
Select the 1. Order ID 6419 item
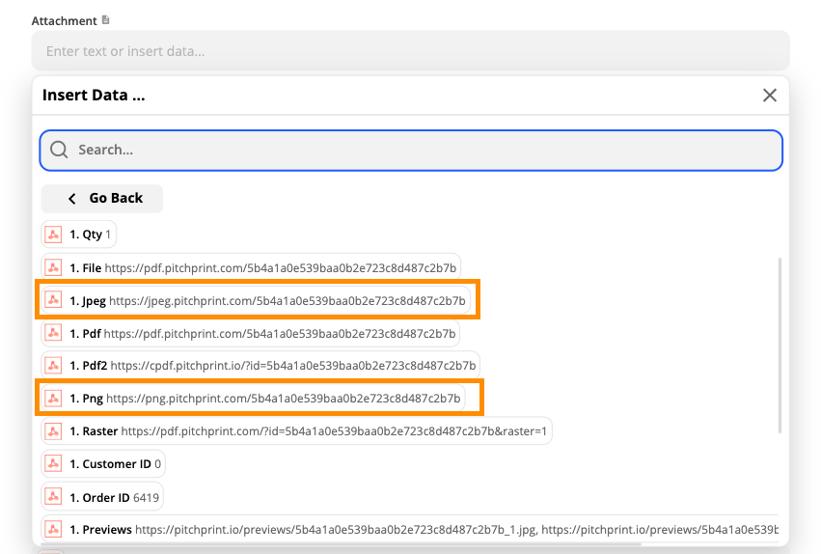pos(102,497)
